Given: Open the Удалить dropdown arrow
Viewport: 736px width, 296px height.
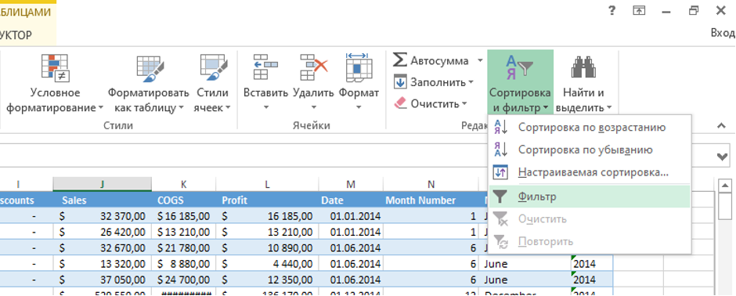Looking at the screenshot, I should pyautogui.click(x=313, y=107).
